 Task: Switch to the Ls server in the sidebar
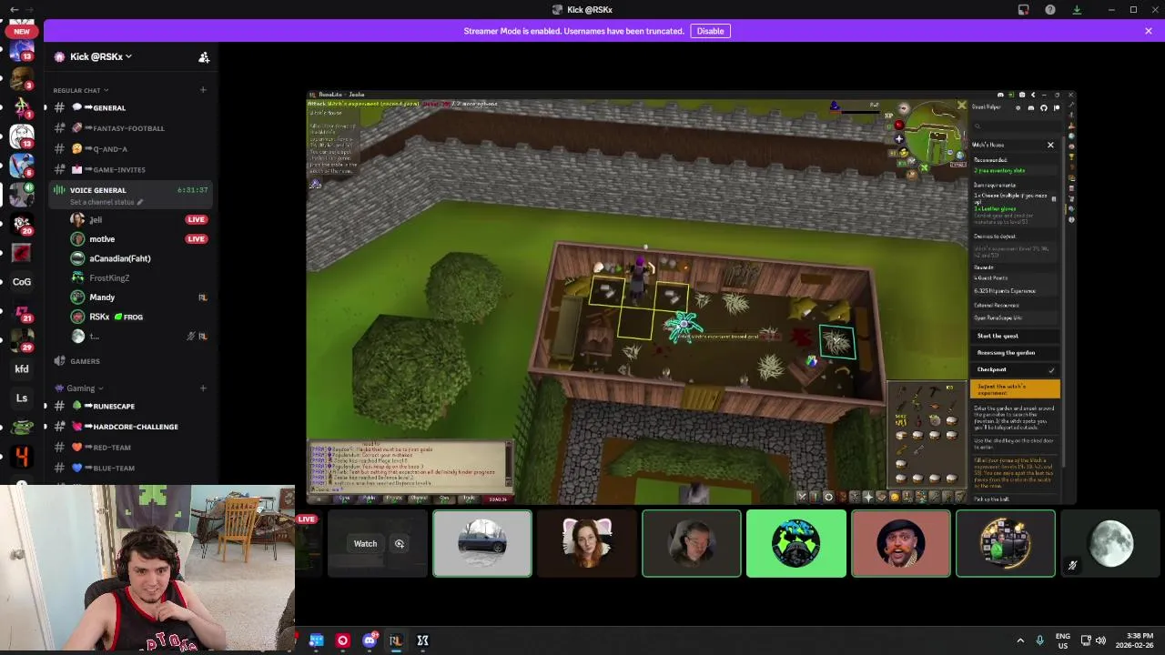tap(22, 398)
